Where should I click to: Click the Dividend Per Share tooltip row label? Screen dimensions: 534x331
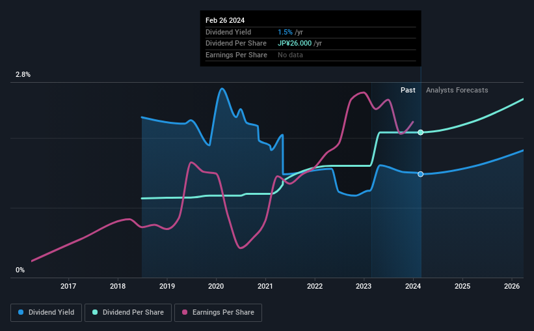pos(236,44)
